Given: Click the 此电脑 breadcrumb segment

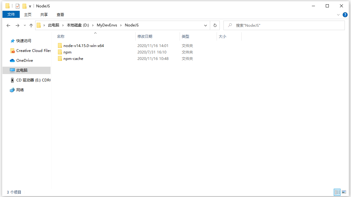Looking at the screenshot, I should [54, 25].
